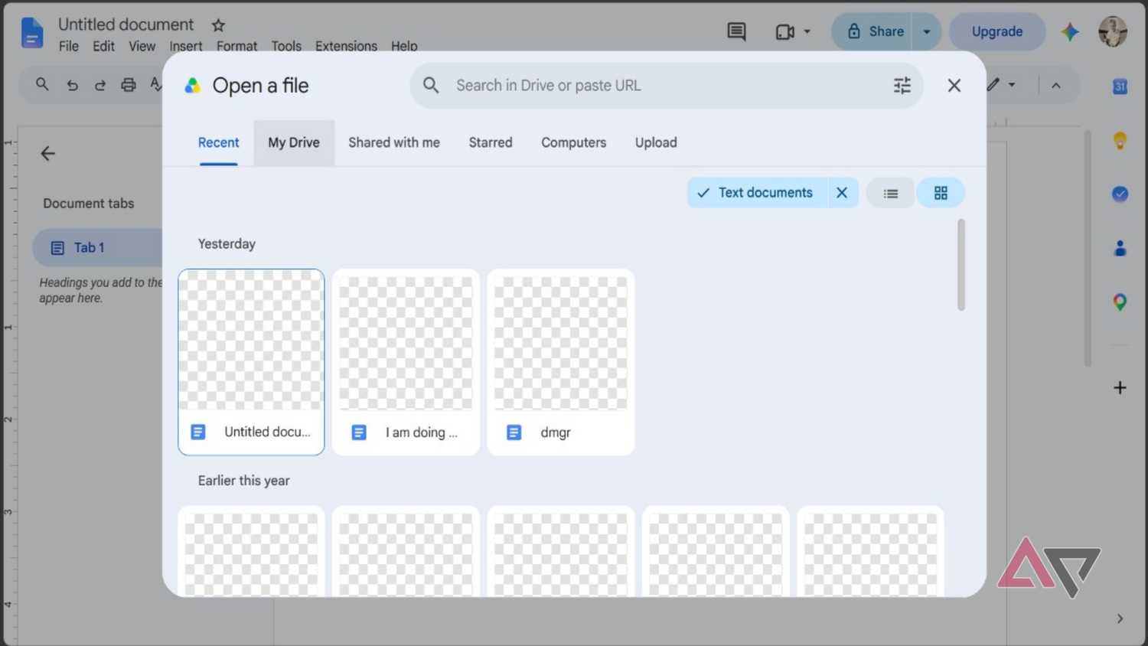The image size is (1148, 646).
Task: Open Google Keep side panel icon
Action: pyautogui.click(x=1120, y=140)
